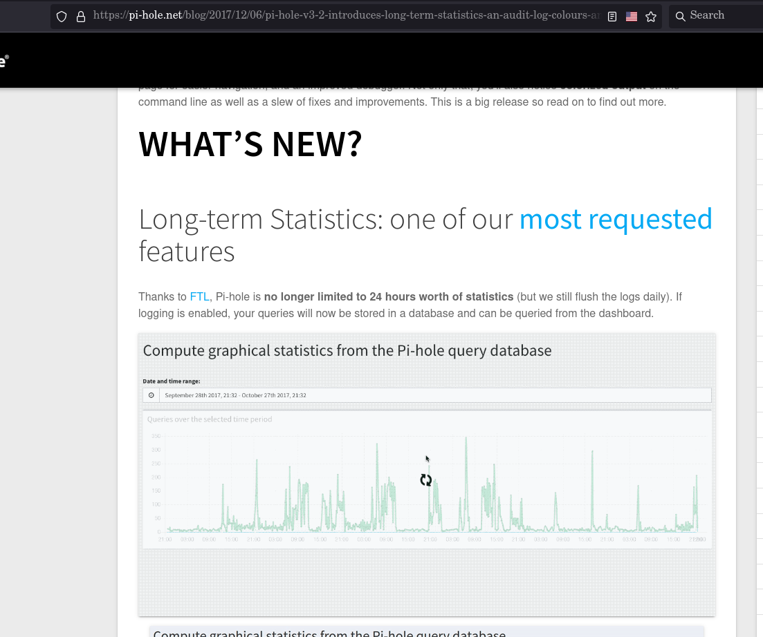Open the "most requested" link

[616, 219]
